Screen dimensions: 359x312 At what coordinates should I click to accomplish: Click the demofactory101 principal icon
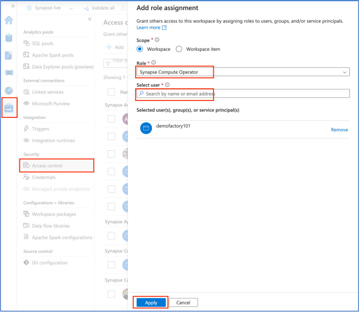[x=146, y=128]
